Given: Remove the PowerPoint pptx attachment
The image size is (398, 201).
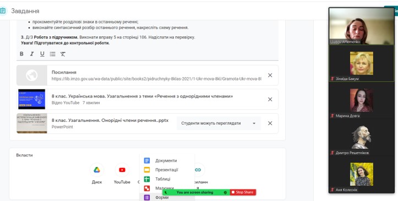Looking at the screenshot, I should point(270,123).
